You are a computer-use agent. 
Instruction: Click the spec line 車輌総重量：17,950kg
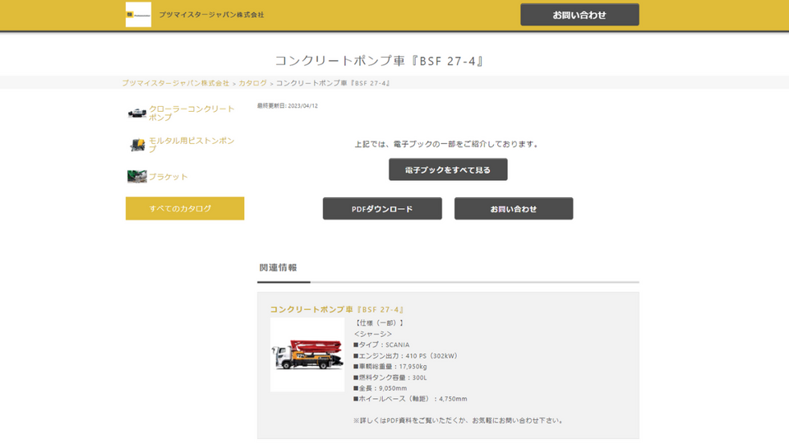click(x=390, y=367)
